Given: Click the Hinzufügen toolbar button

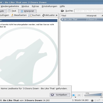Looking at the screenshot, I should pyautogui.click(x=4, y=15).
